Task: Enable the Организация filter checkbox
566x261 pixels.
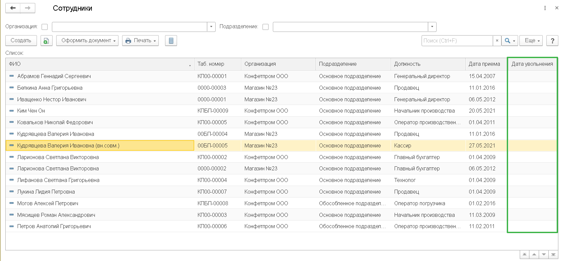Action: tap(45, 27)
